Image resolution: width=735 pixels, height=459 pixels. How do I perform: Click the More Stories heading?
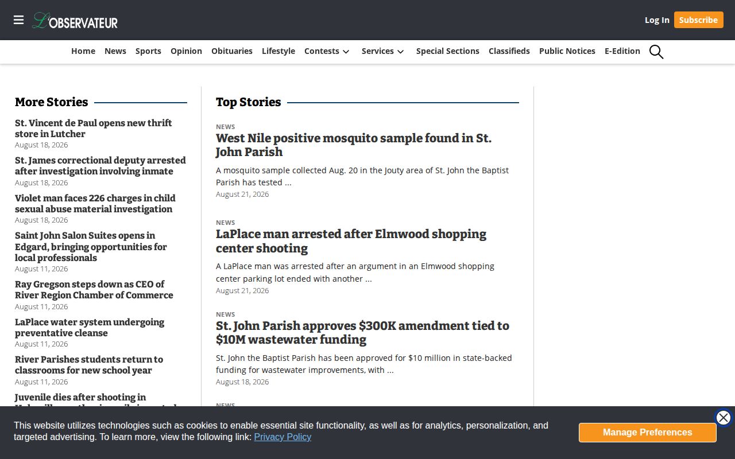pyautogui.click(x=51, y=102)
